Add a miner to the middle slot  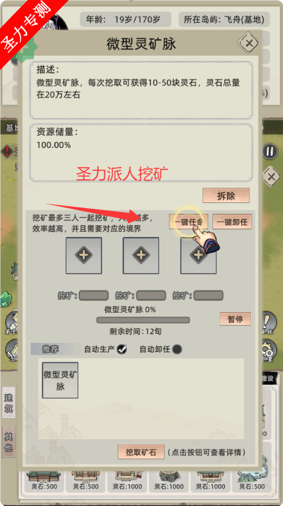(141, 256)
